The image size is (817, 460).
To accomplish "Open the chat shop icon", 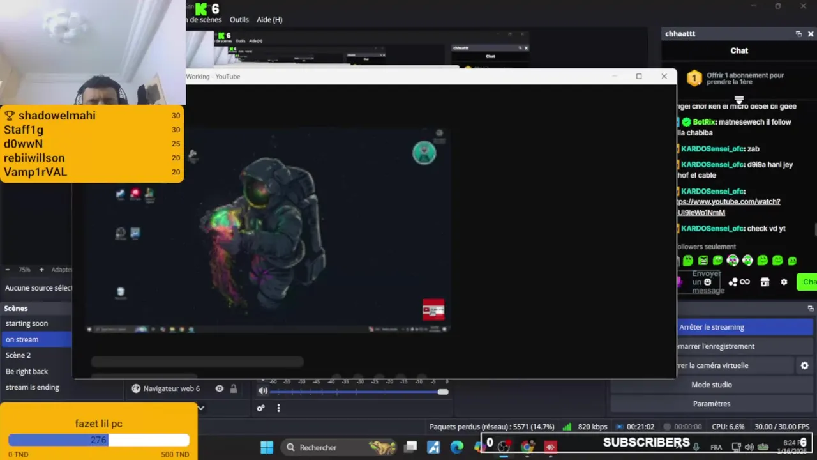I will click(x=765, y=282).
